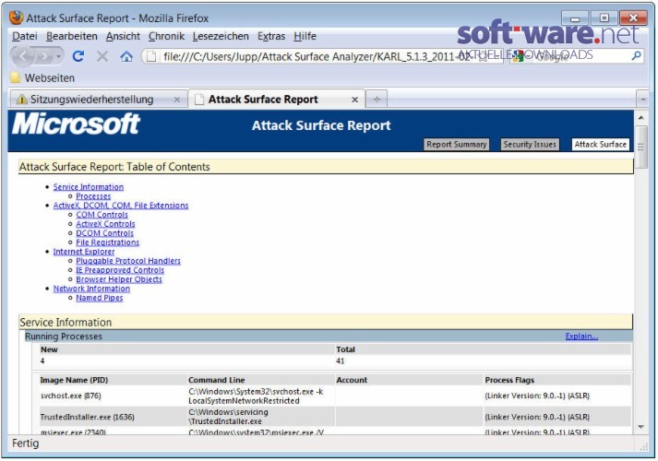
Task: Open the list all tabs dropdown
Action: 642,100
